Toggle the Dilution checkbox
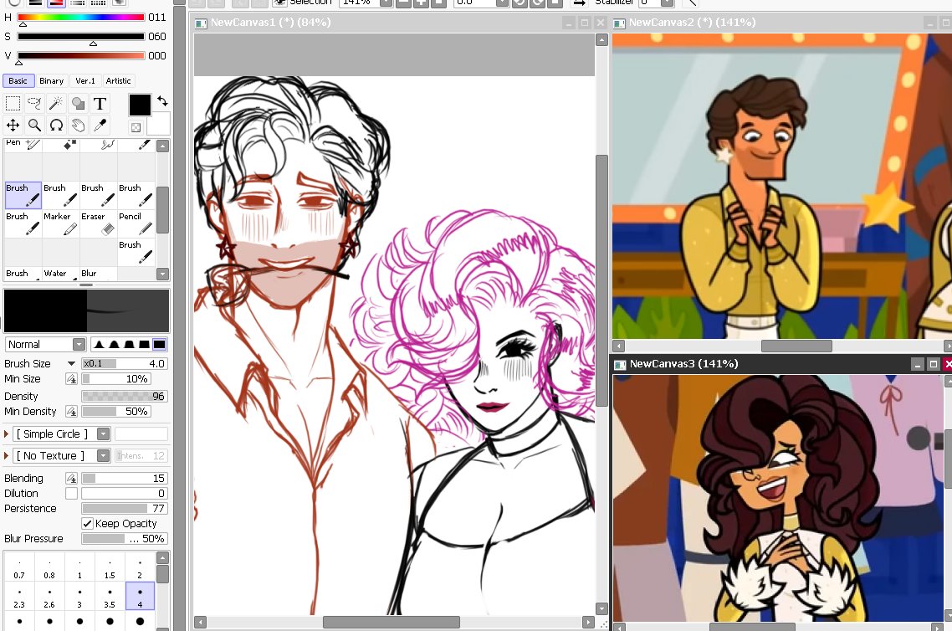Viewport: 952px width, 631px height. [71, 494]
